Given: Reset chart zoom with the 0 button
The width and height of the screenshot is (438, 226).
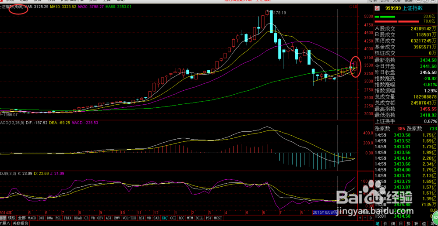Looking at the screenshot, I should (371, 218).
